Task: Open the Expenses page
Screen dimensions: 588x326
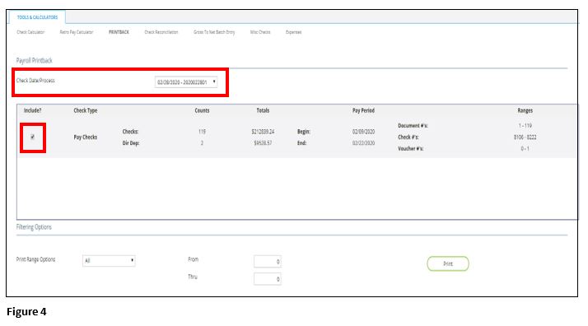Action: (x=294, y=32)
